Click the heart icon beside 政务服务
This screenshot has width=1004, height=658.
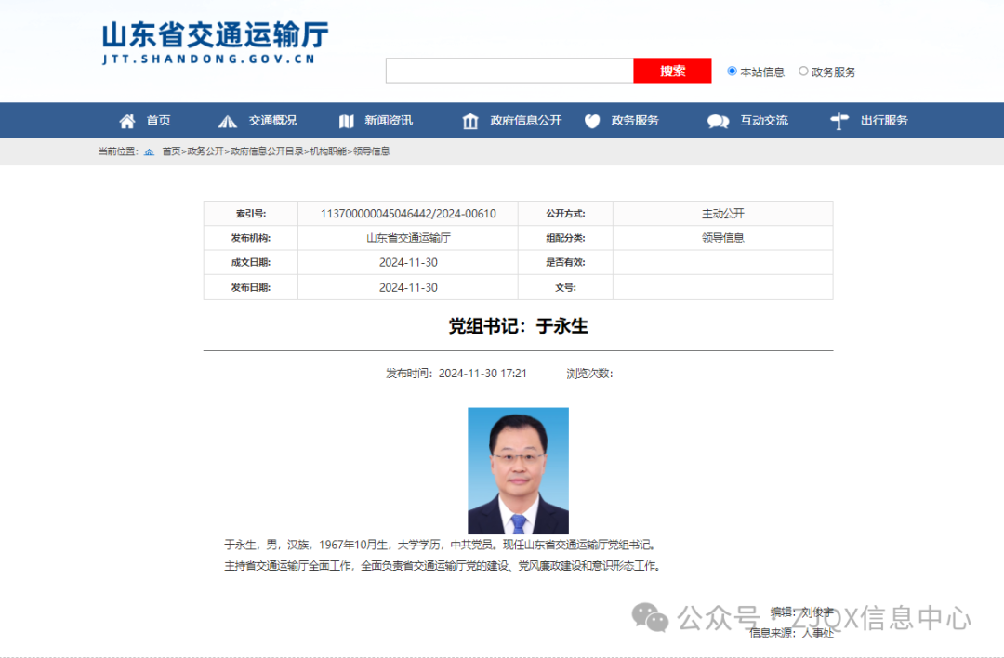592,121
